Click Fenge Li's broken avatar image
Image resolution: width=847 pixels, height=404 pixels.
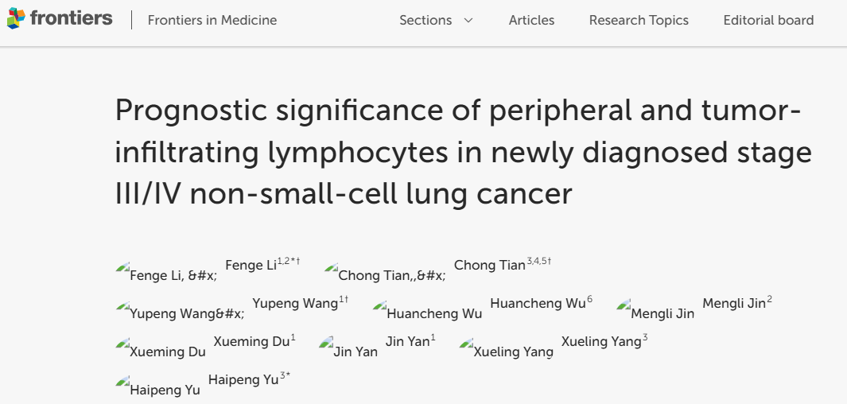click(122, 266)
